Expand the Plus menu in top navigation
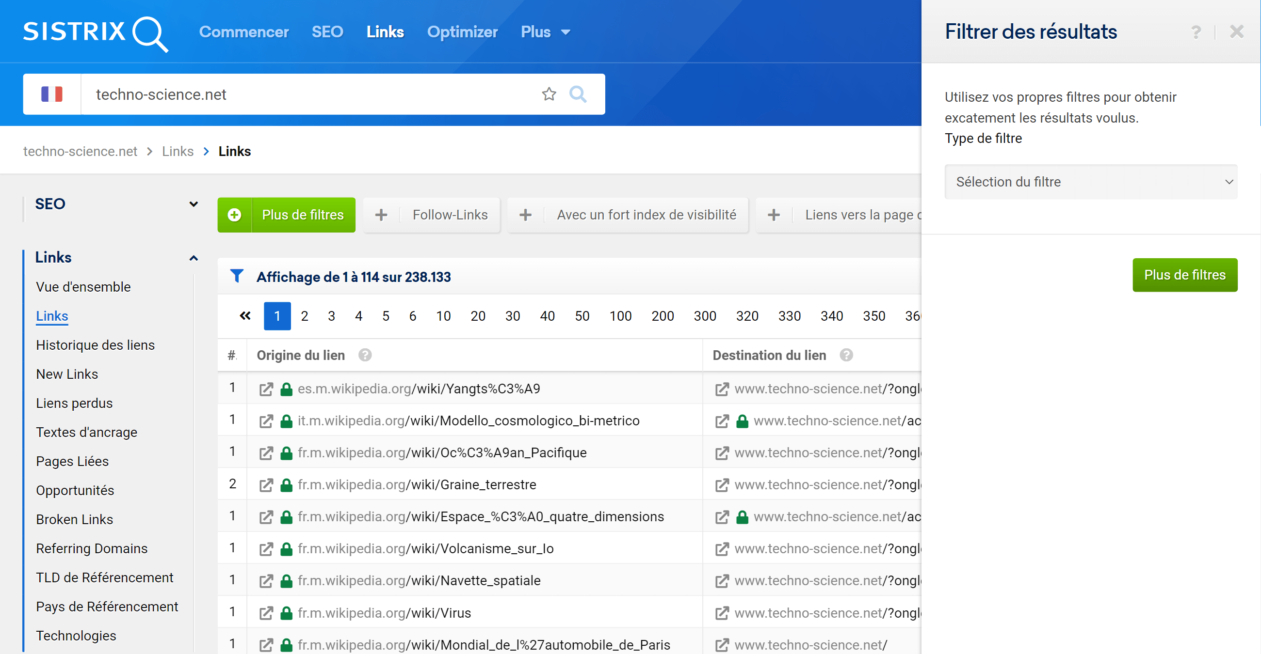Viewport: 1261px width, 654px height. tap(545, 32)
